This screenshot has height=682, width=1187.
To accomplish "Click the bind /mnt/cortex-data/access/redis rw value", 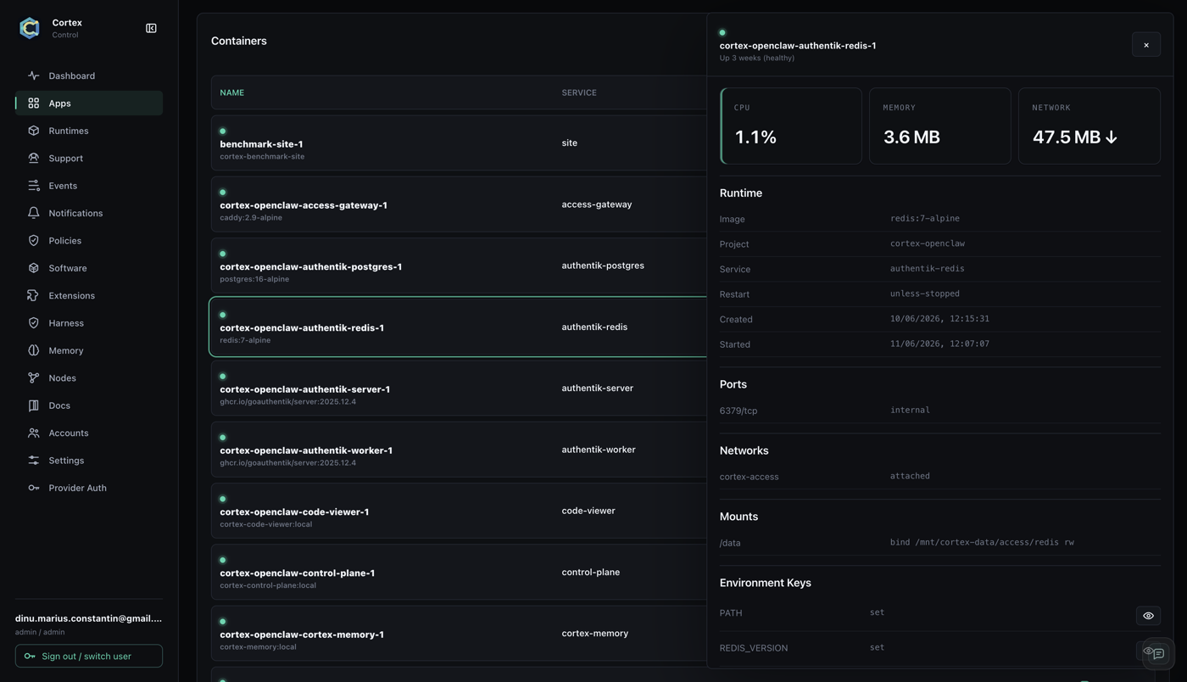I will click(x=982, y=542).
